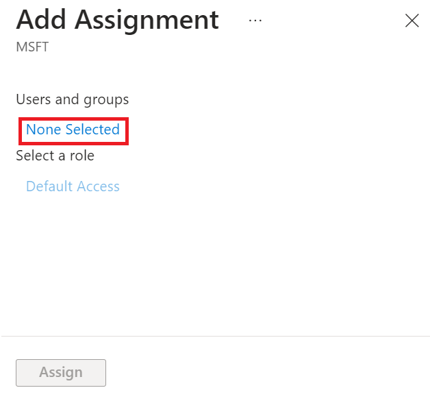Show more actions beside Add Assignment heading

[255, 21]
